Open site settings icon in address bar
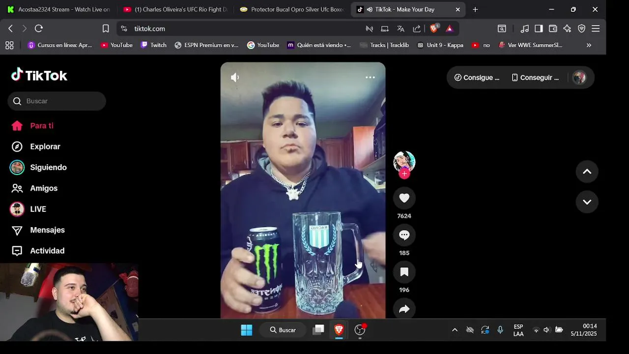629x354 pixels. pos(124,29)
